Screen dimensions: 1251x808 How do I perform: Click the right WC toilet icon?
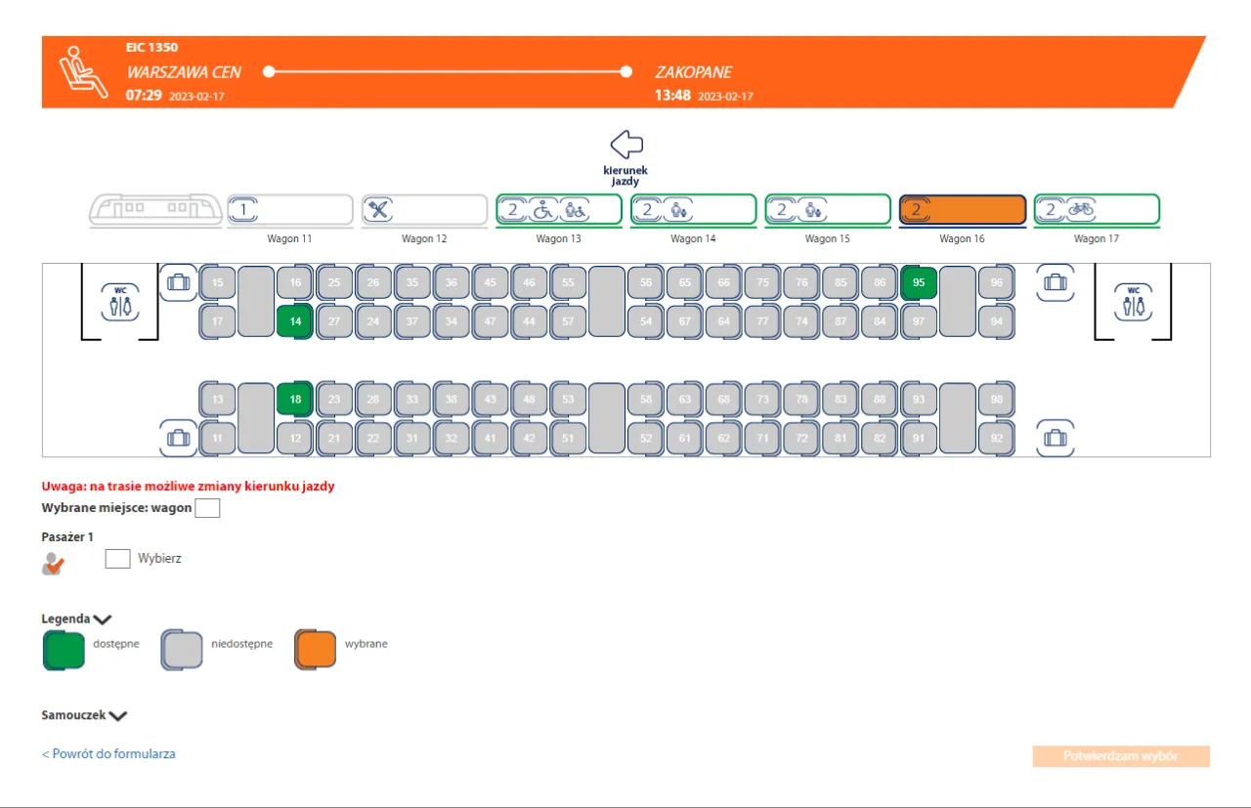tap(1133, 303)
